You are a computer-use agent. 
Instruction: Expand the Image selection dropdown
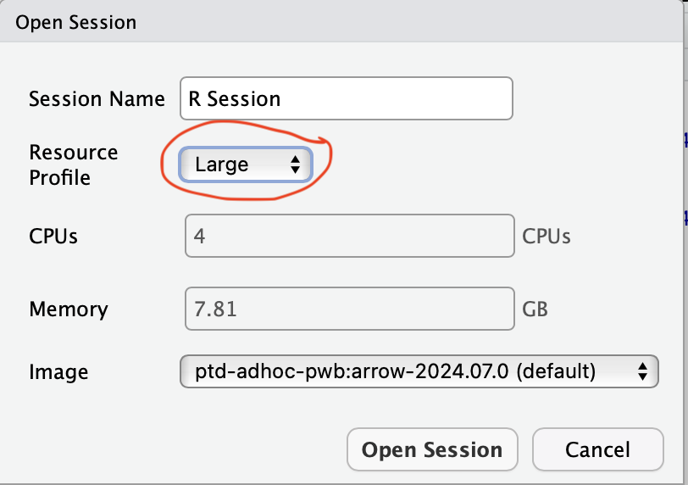419,371
